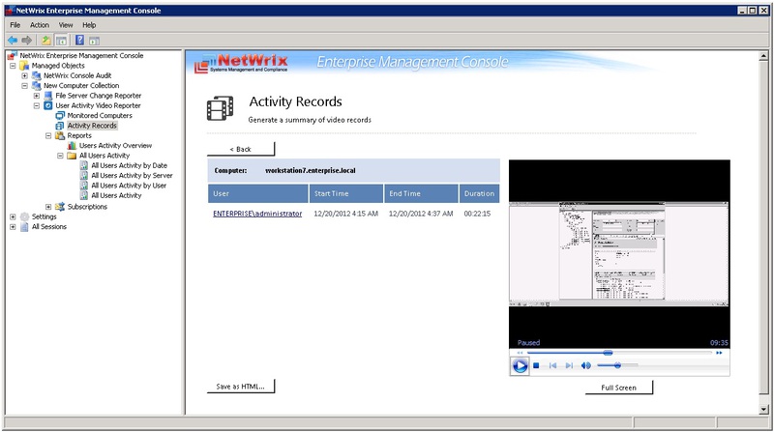Collapse the New Computer Collection node
Screen dimensions: 774x432
(x=25, y=85)
